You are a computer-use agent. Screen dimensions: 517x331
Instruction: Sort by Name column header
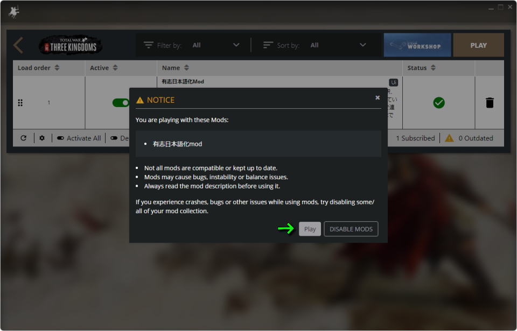tap(176, 68)
